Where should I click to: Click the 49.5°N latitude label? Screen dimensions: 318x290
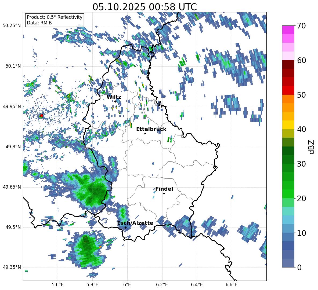pyautogui.click(x=13, y=227)
